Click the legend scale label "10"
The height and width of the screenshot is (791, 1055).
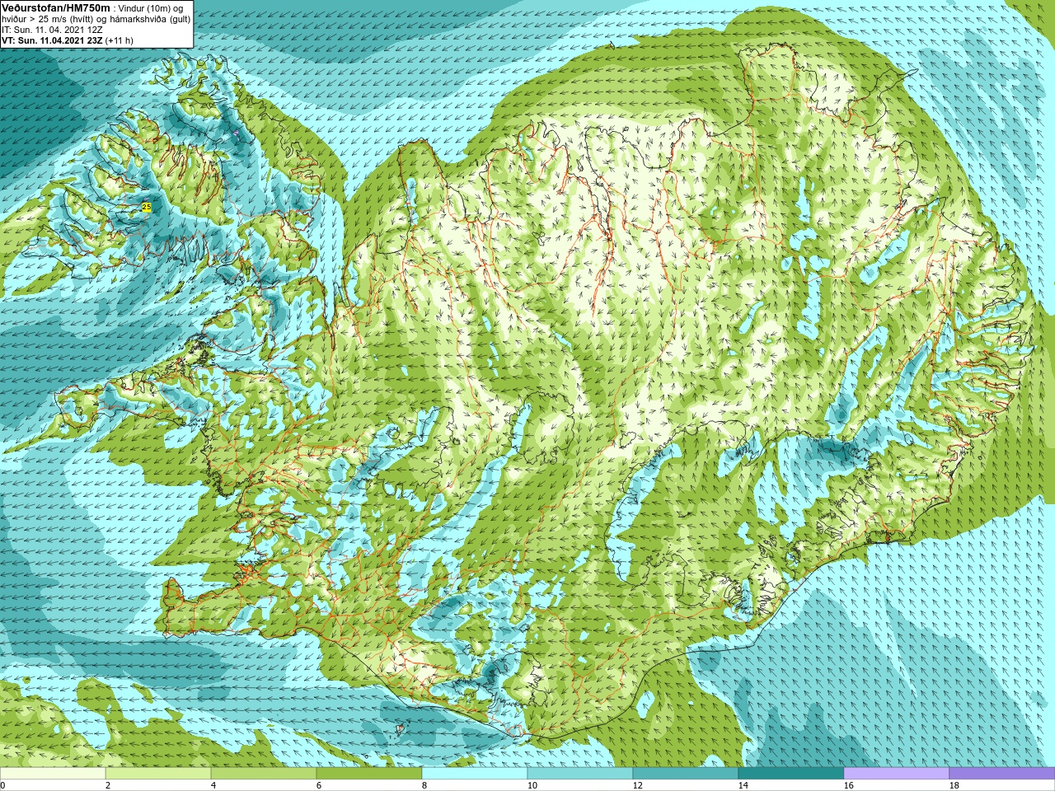[532, 785]
